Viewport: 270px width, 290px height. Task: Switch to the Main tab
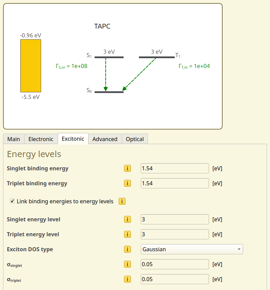pos(14,139)
